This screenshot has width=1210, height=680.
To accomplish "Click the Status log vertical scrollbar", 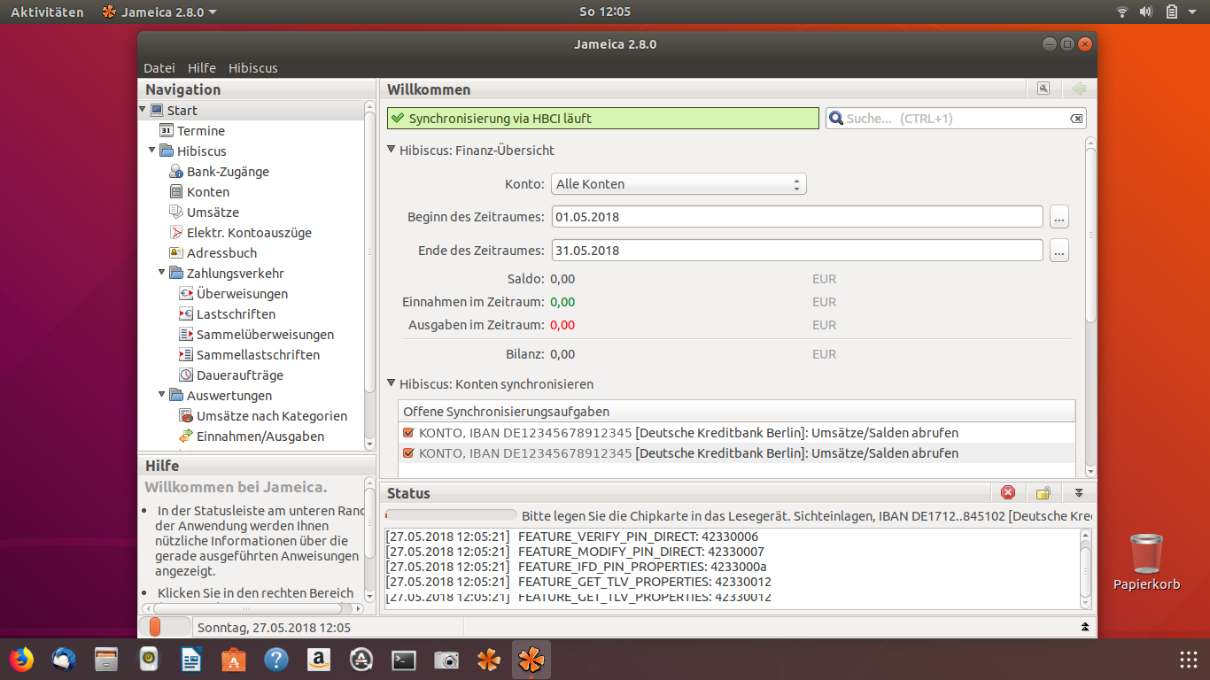I will [1086, 568].
